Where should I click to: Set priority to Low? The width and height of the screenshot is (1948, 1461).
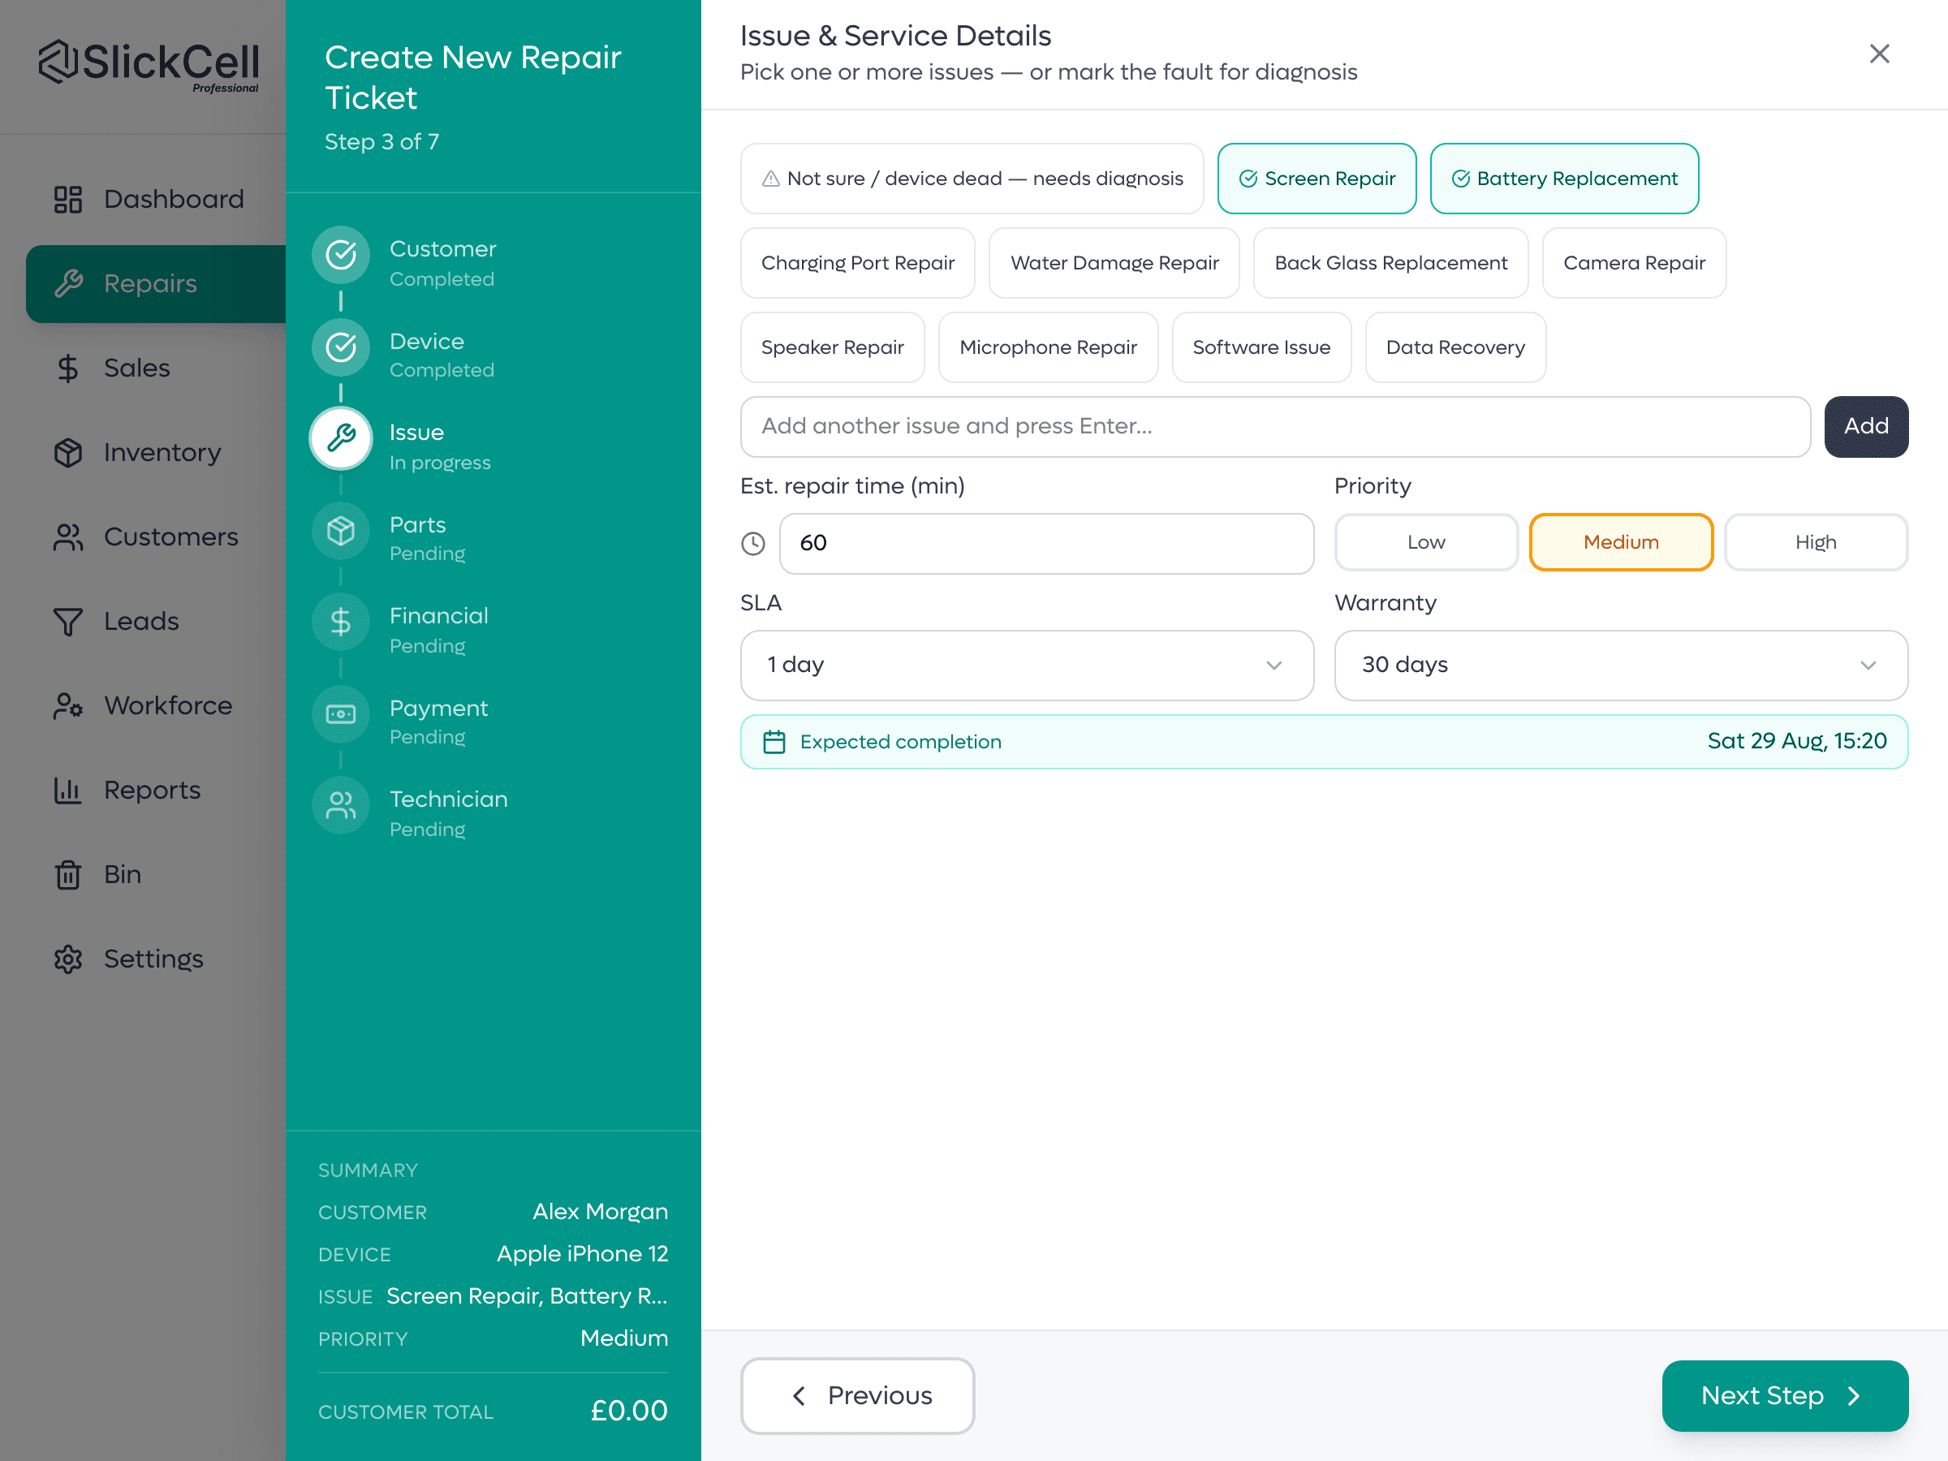pos(1426,542)
